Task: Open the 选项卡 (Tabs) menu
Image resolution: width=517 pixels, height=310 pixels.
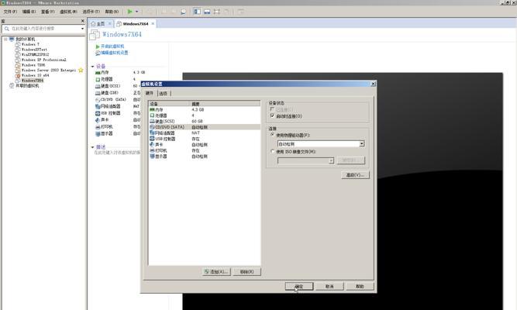Action: 91,12
